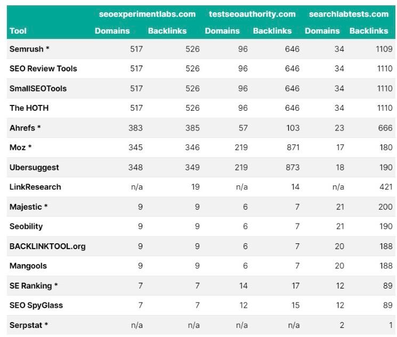Select the seoexperimentlabs.com header
The width and height of the screenshot is (397, 337).
coord(147,14)
